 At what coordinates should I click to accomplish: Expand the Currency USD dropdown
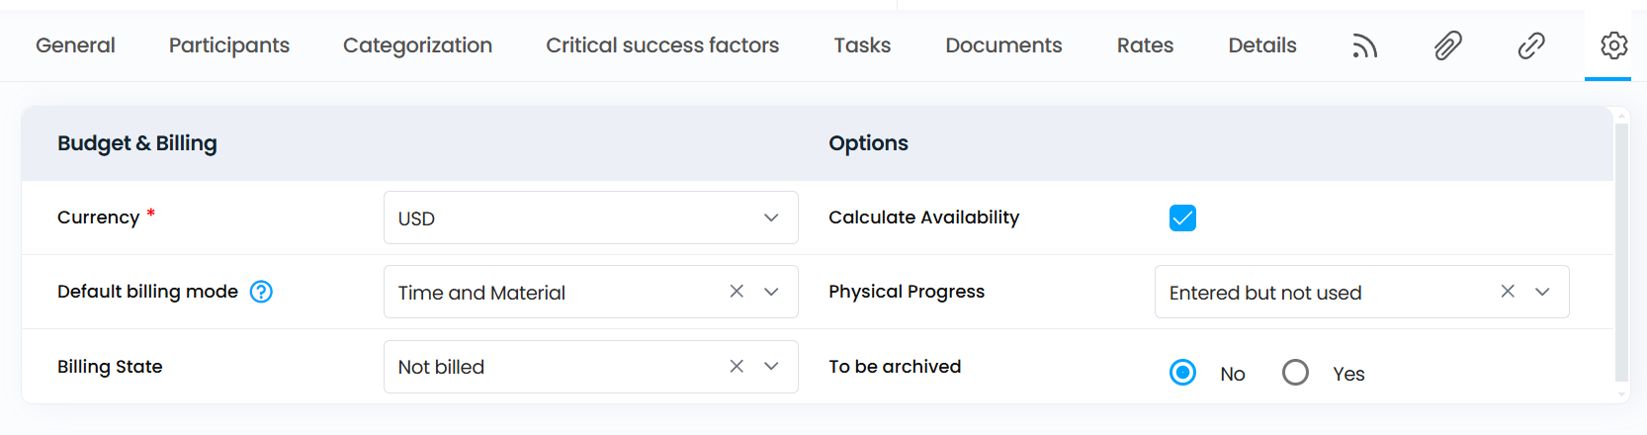point(591,217)
